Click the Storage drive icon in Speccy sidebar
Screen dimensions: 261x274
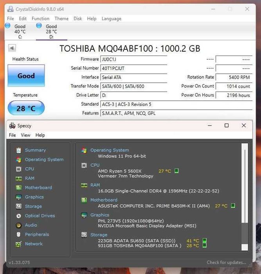point(19,206)
